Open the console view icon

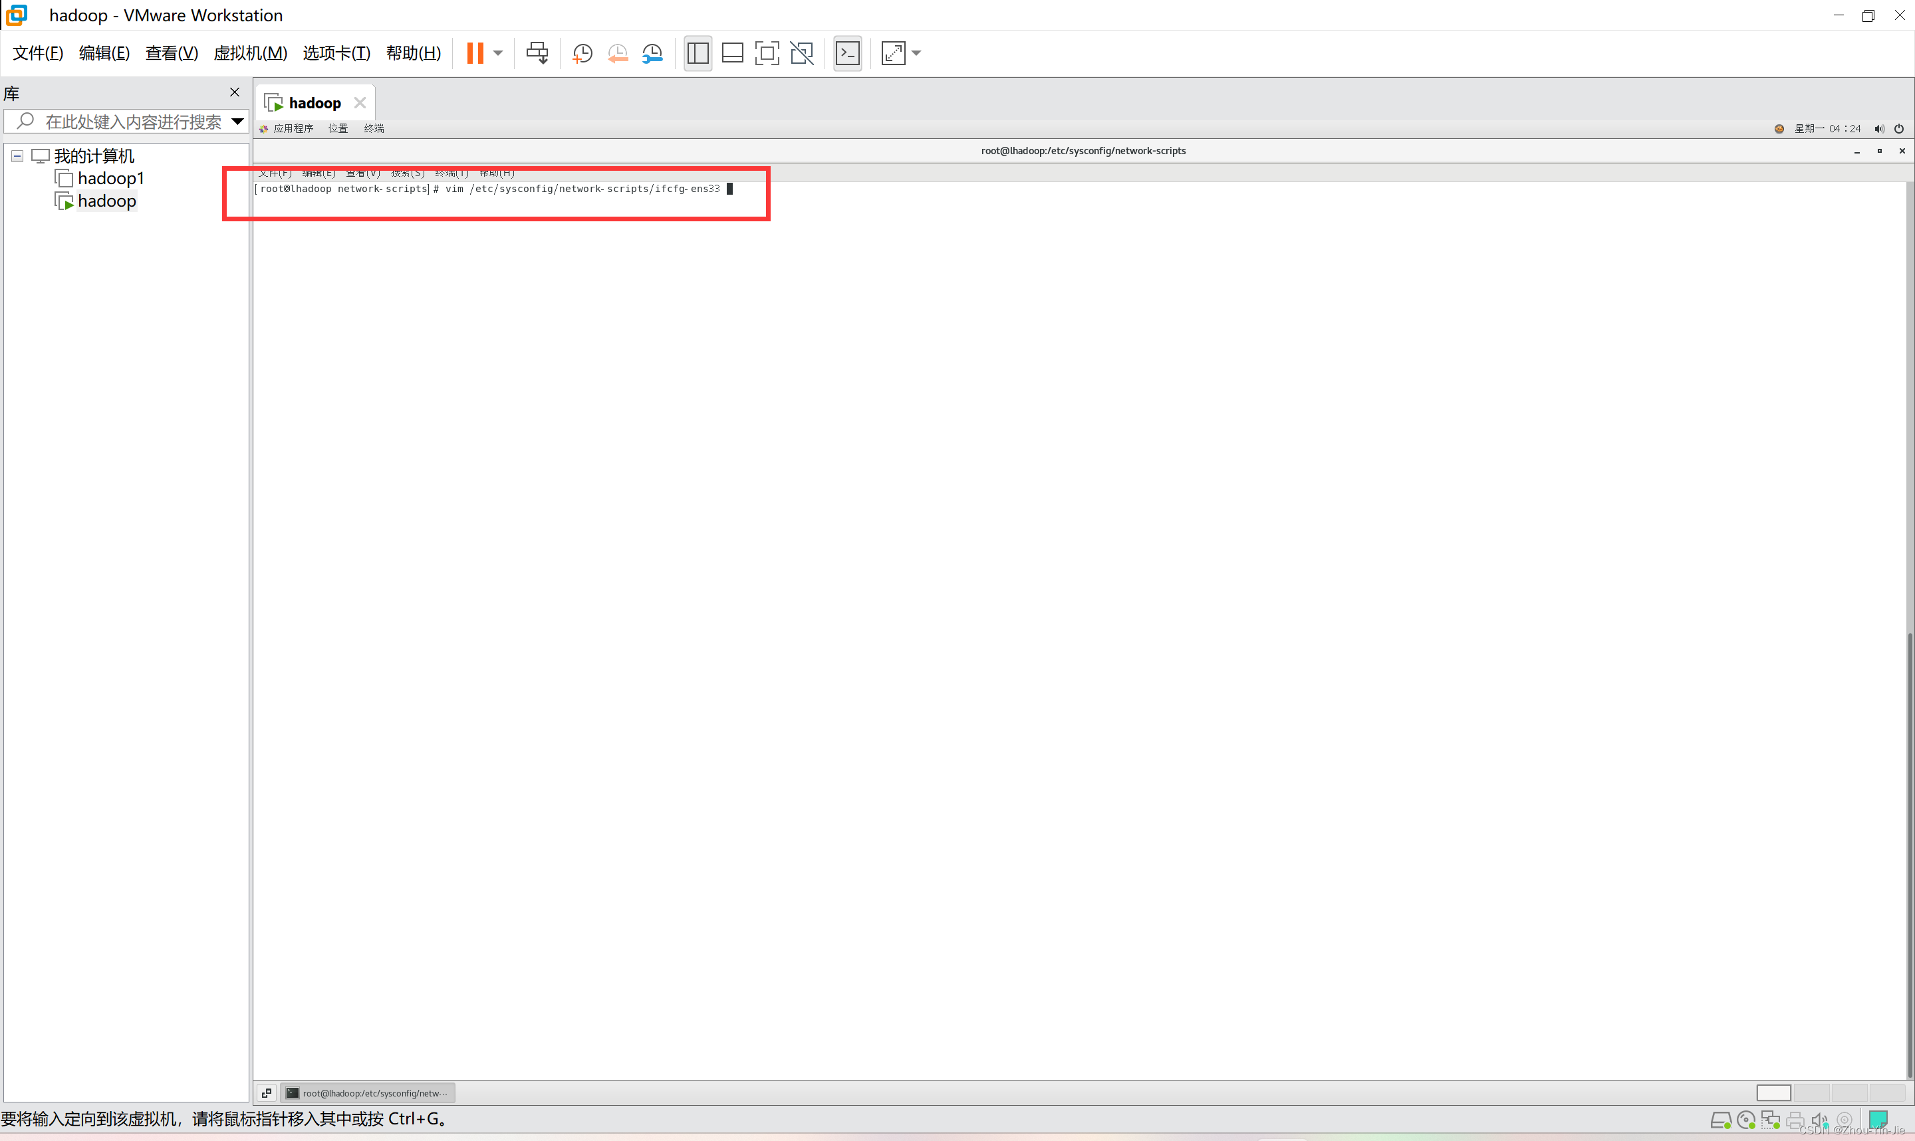848,53
